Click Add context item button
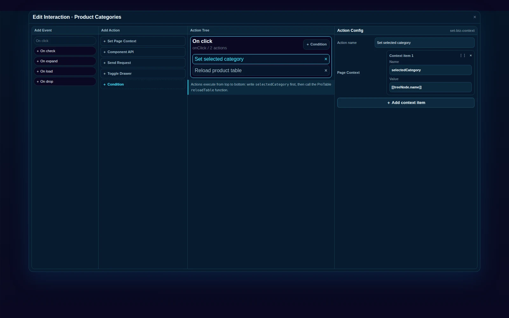This screenshot has height=318, width=509. coord(406,103)
